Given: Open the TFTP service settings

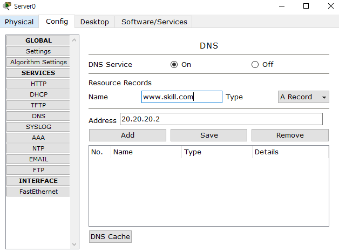Looking at the screenshot, I should (x=38, y=105).
